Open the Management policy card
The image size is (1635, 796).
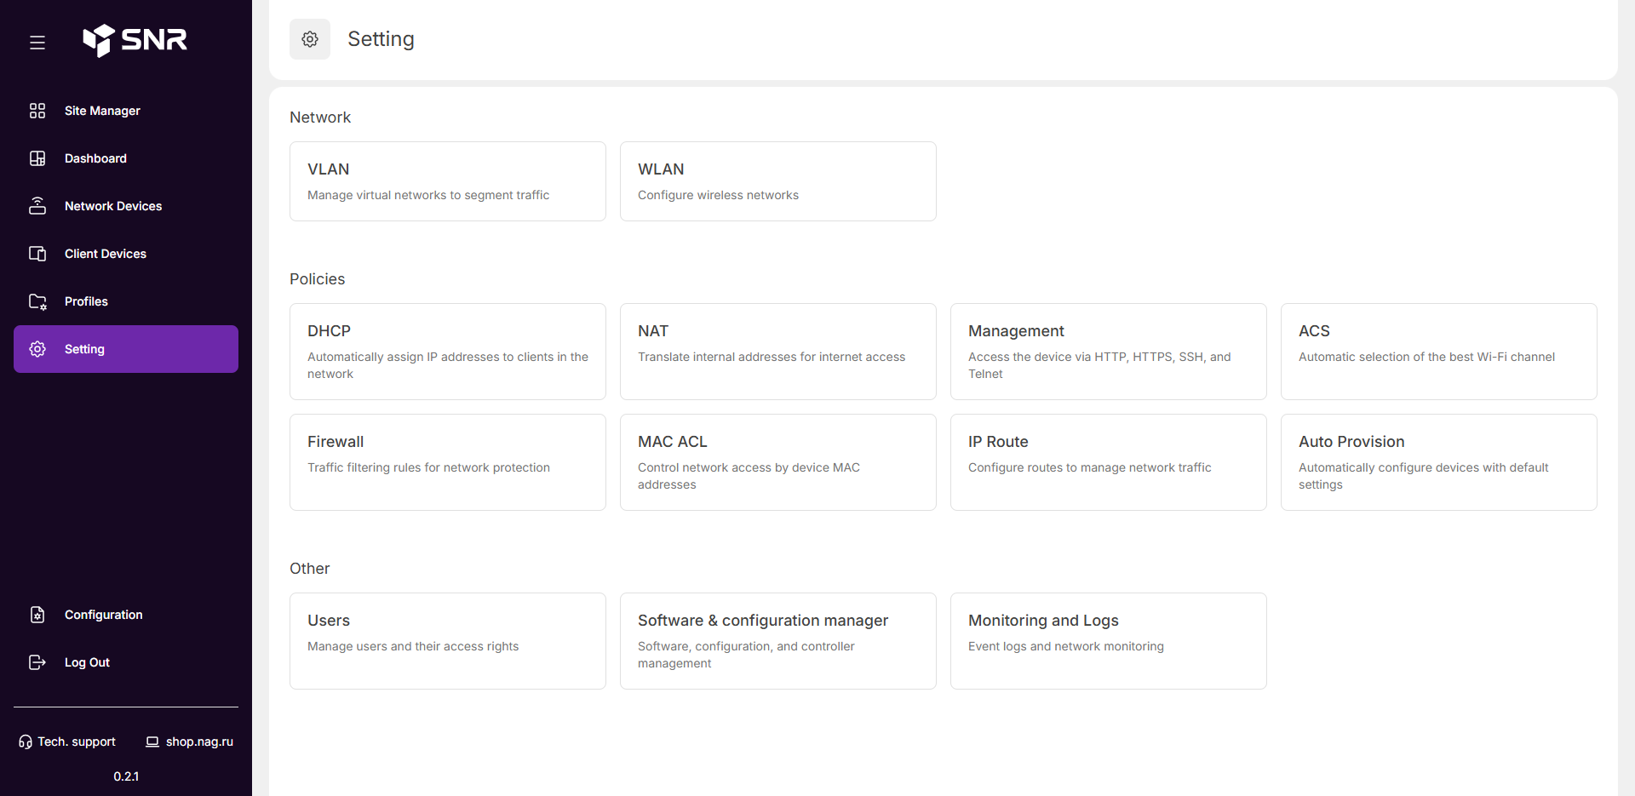1109,352
